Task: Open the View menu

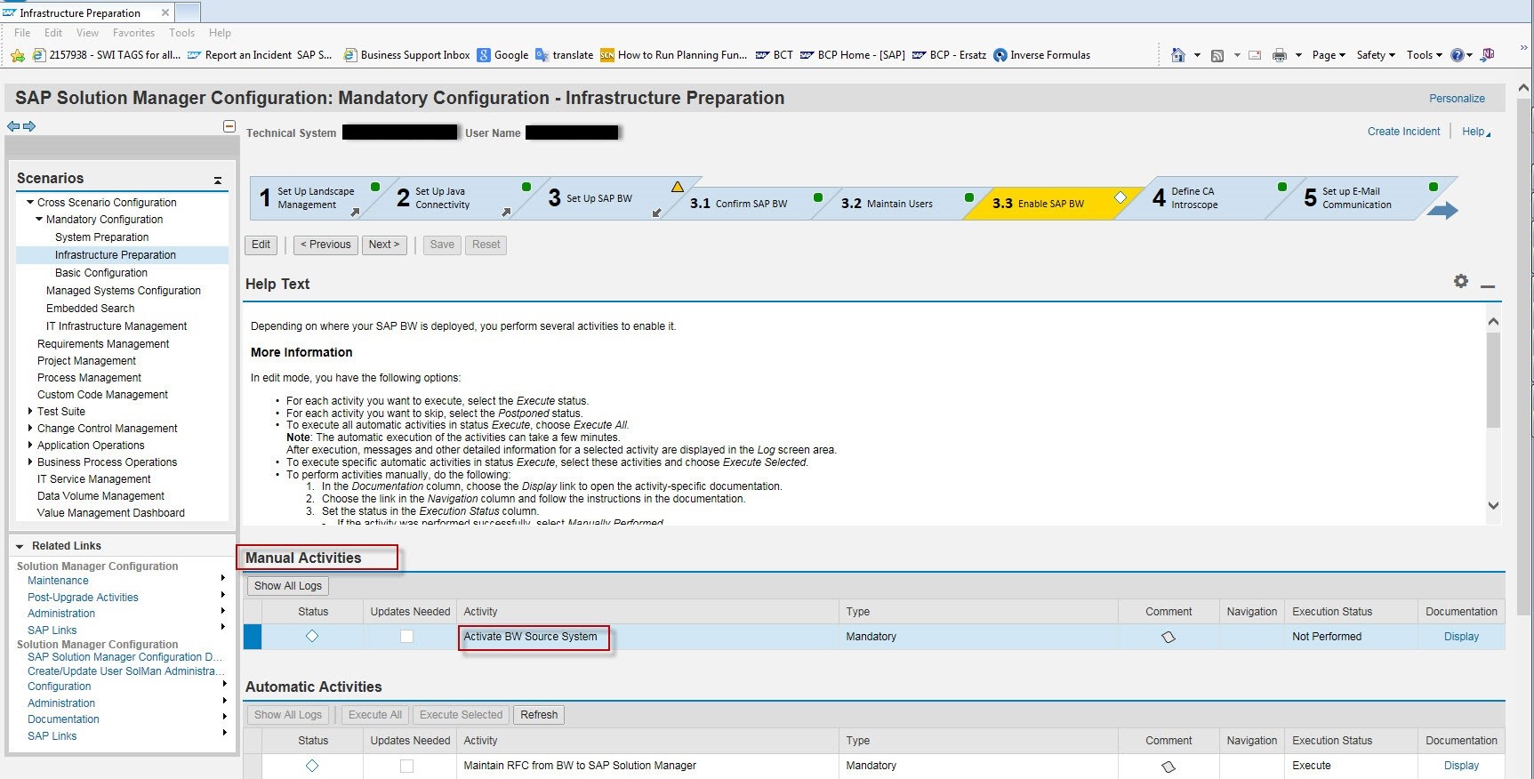Action: coord(87,33)
